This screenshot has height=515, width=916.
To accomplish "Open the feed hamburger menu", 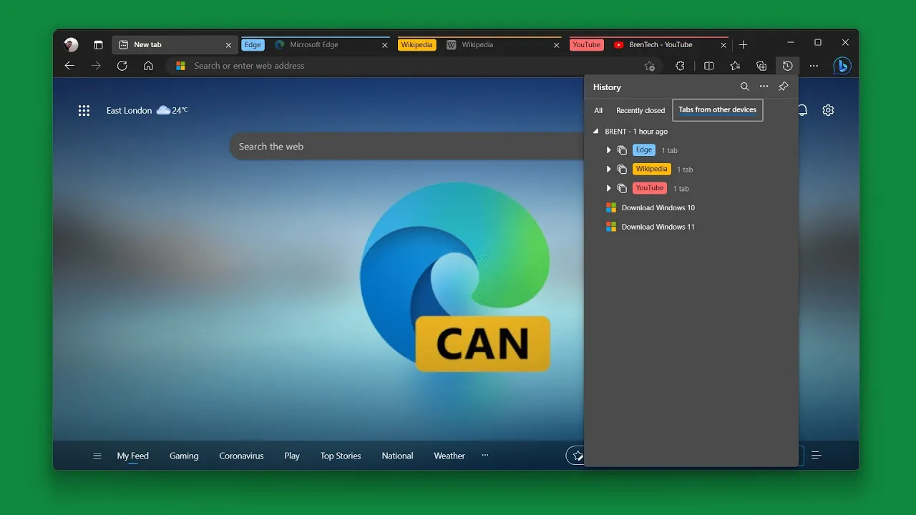I will (x=97, y=456).
